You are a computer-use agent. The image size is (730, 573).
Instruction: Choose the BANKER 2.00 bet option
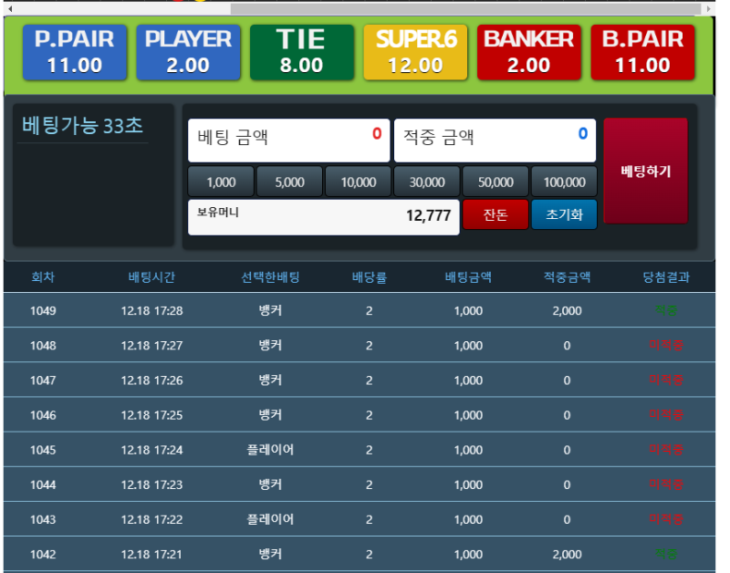coord(529,53)
